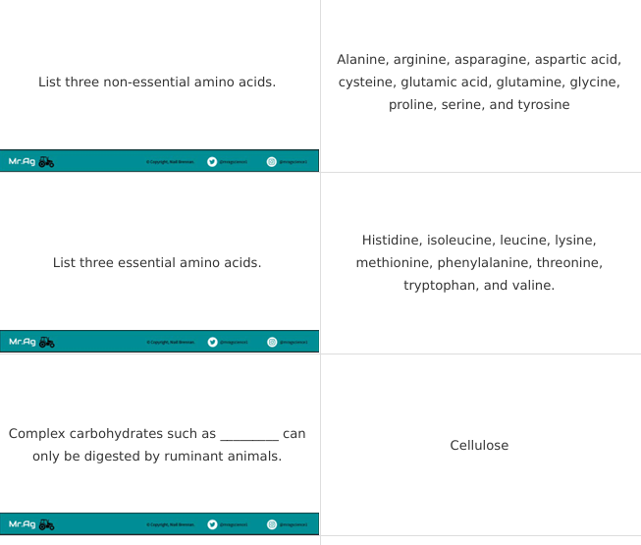Viewport: 641px width, 545px height.
Task: Click the tractor icon on the non-essential amino acids card
Action: tap(46, 162)
